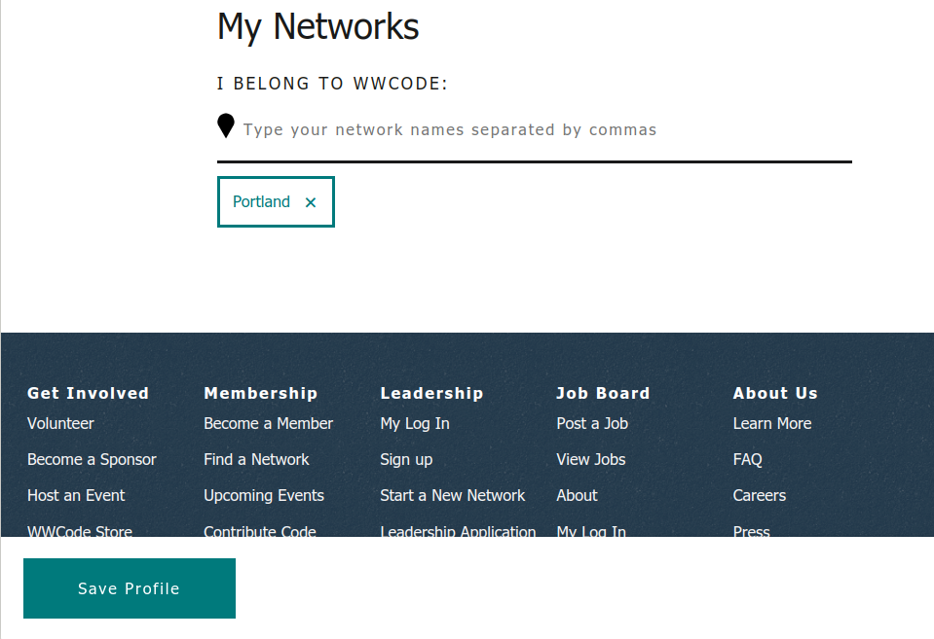
Task: Open the Press link
Action: pyautogui.click(x=751, y=530)
